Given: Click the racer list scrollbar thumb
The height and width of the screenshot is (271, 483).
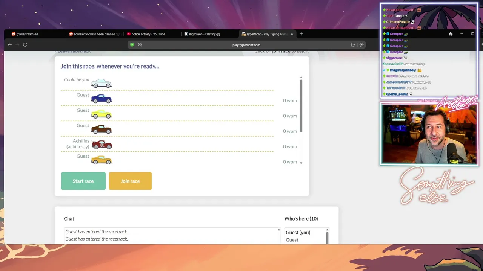Looking at the screenshot, I should 301,106.
